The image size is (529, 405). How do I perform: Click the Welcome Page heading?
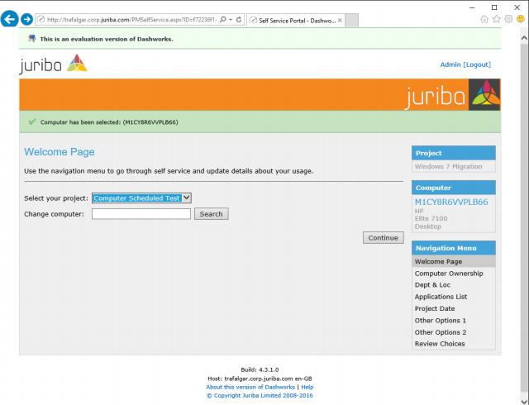coord(60,152)
